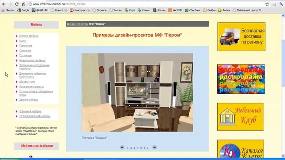Open the Гостиные category

[x=25, y=56]
